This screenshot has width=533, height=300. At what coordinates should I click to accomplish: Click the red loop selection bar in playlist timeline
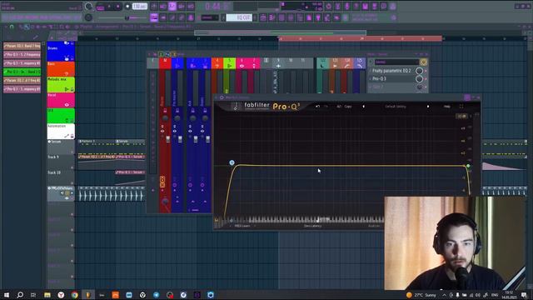pos(360,39)
